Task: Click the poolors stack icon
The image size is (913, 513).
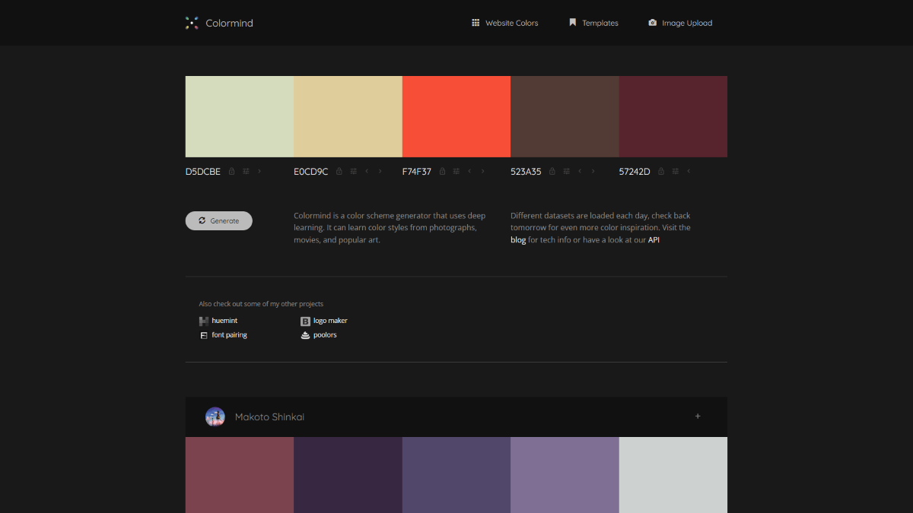Action: point(306,334)
